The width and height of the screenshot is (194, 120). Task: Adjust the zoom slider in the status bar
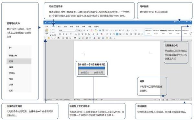coord(185,100)
